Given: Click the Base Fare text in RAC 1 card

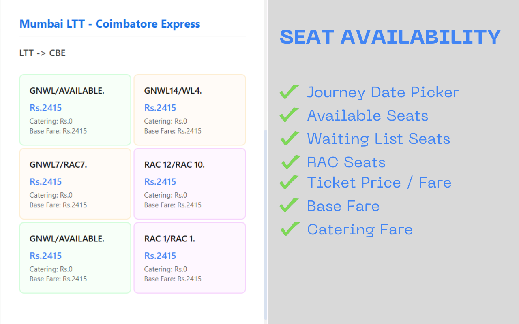Looking at the screenshot, I should point(172,279).
